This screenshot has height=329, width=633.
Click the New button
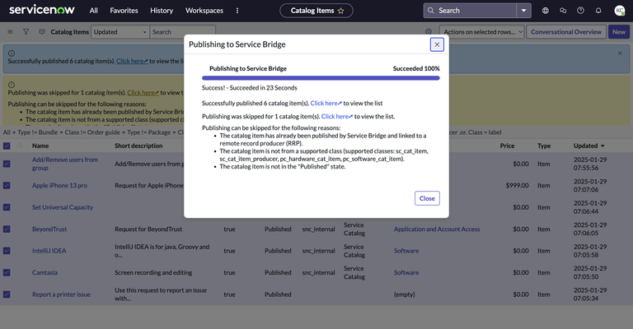tap(618, 32)
